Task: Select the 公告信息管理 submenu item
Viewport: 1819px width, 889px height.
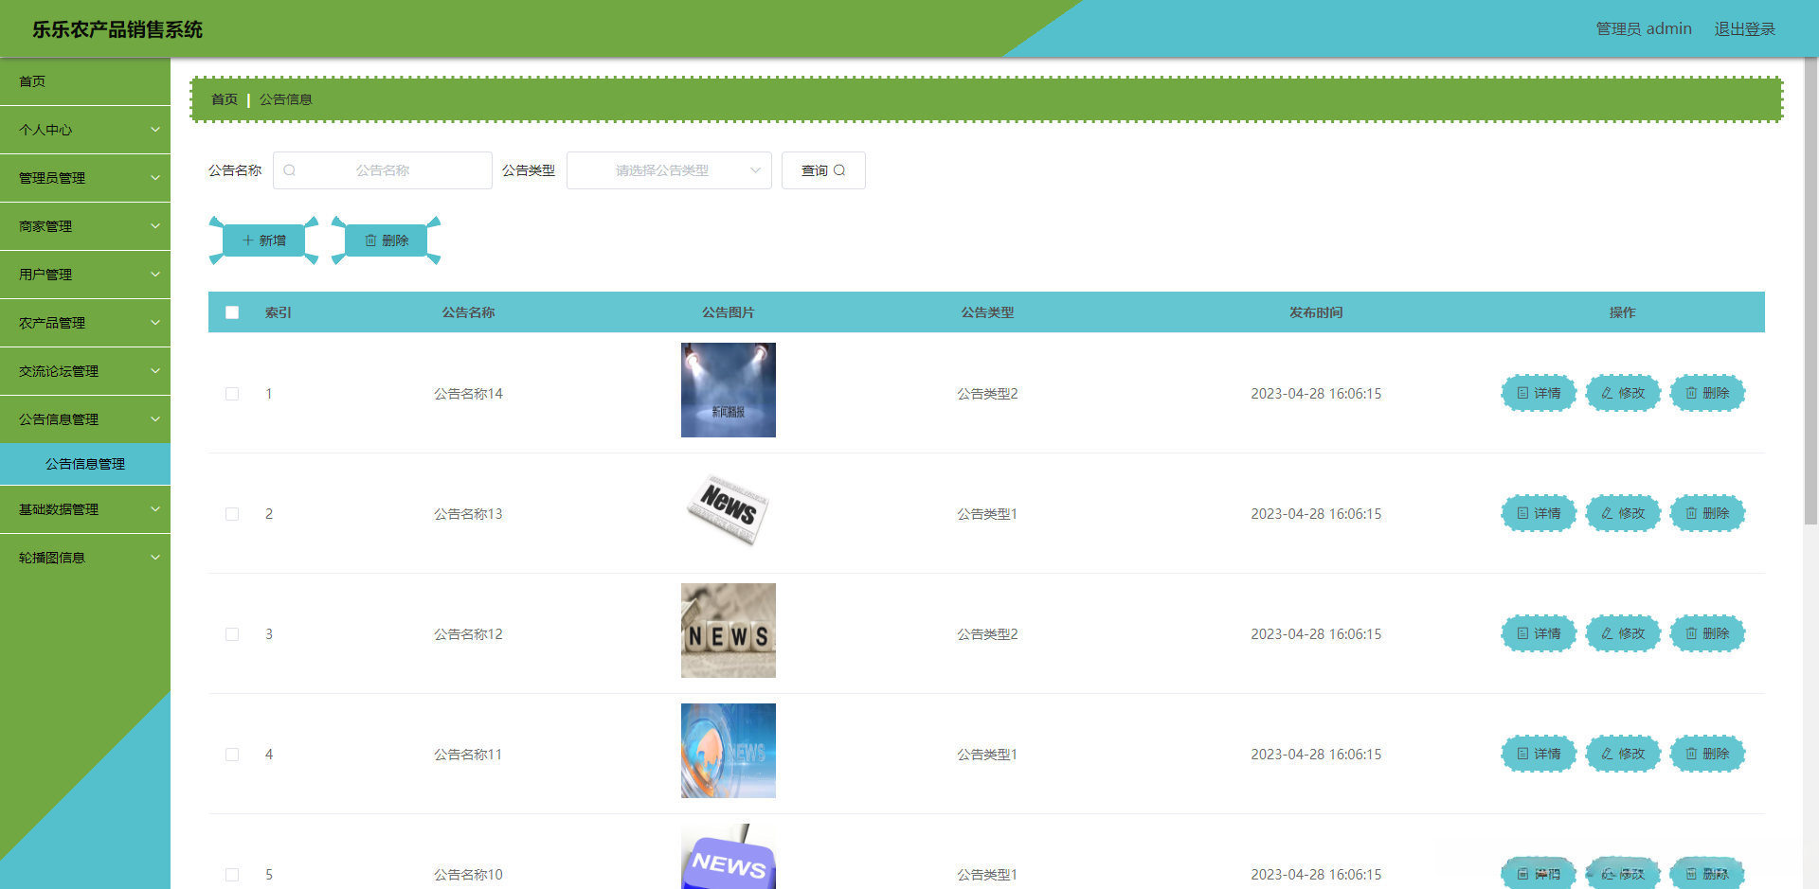Action: (85, 464)
